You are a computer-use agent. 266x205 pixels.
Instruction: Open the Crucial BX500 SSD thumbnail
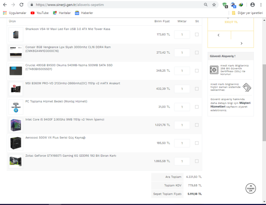tap(16, 71)
